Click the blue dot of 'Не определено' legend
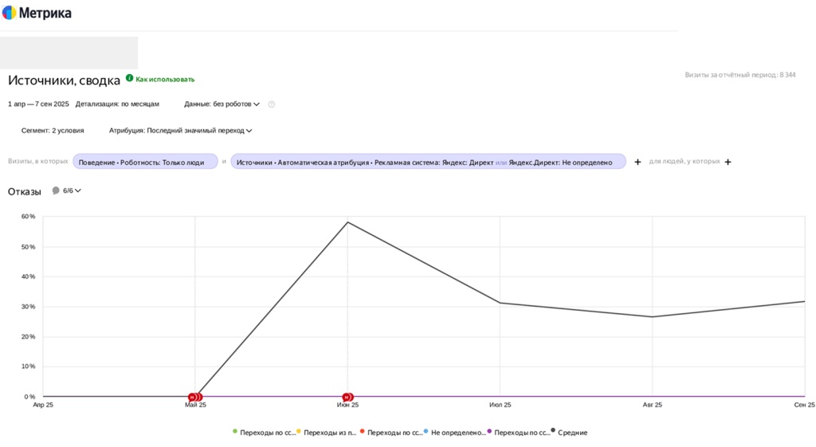This screenshot has width=816, height=447. (x=426, y=431)
